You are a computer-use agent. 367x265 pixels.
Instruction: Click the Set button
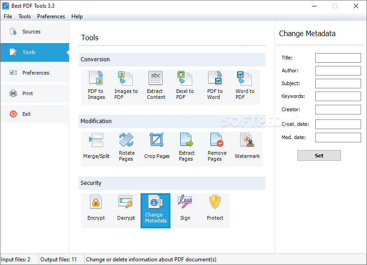click(x=319, y=156)
